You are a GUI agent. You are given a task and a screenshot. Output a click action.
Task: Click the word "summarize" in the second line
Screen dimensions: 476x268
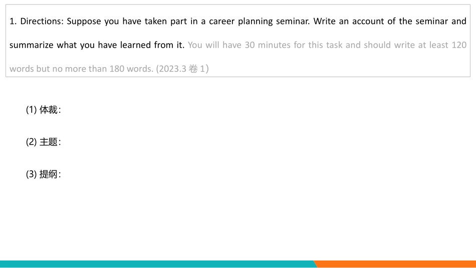point(32,45)
